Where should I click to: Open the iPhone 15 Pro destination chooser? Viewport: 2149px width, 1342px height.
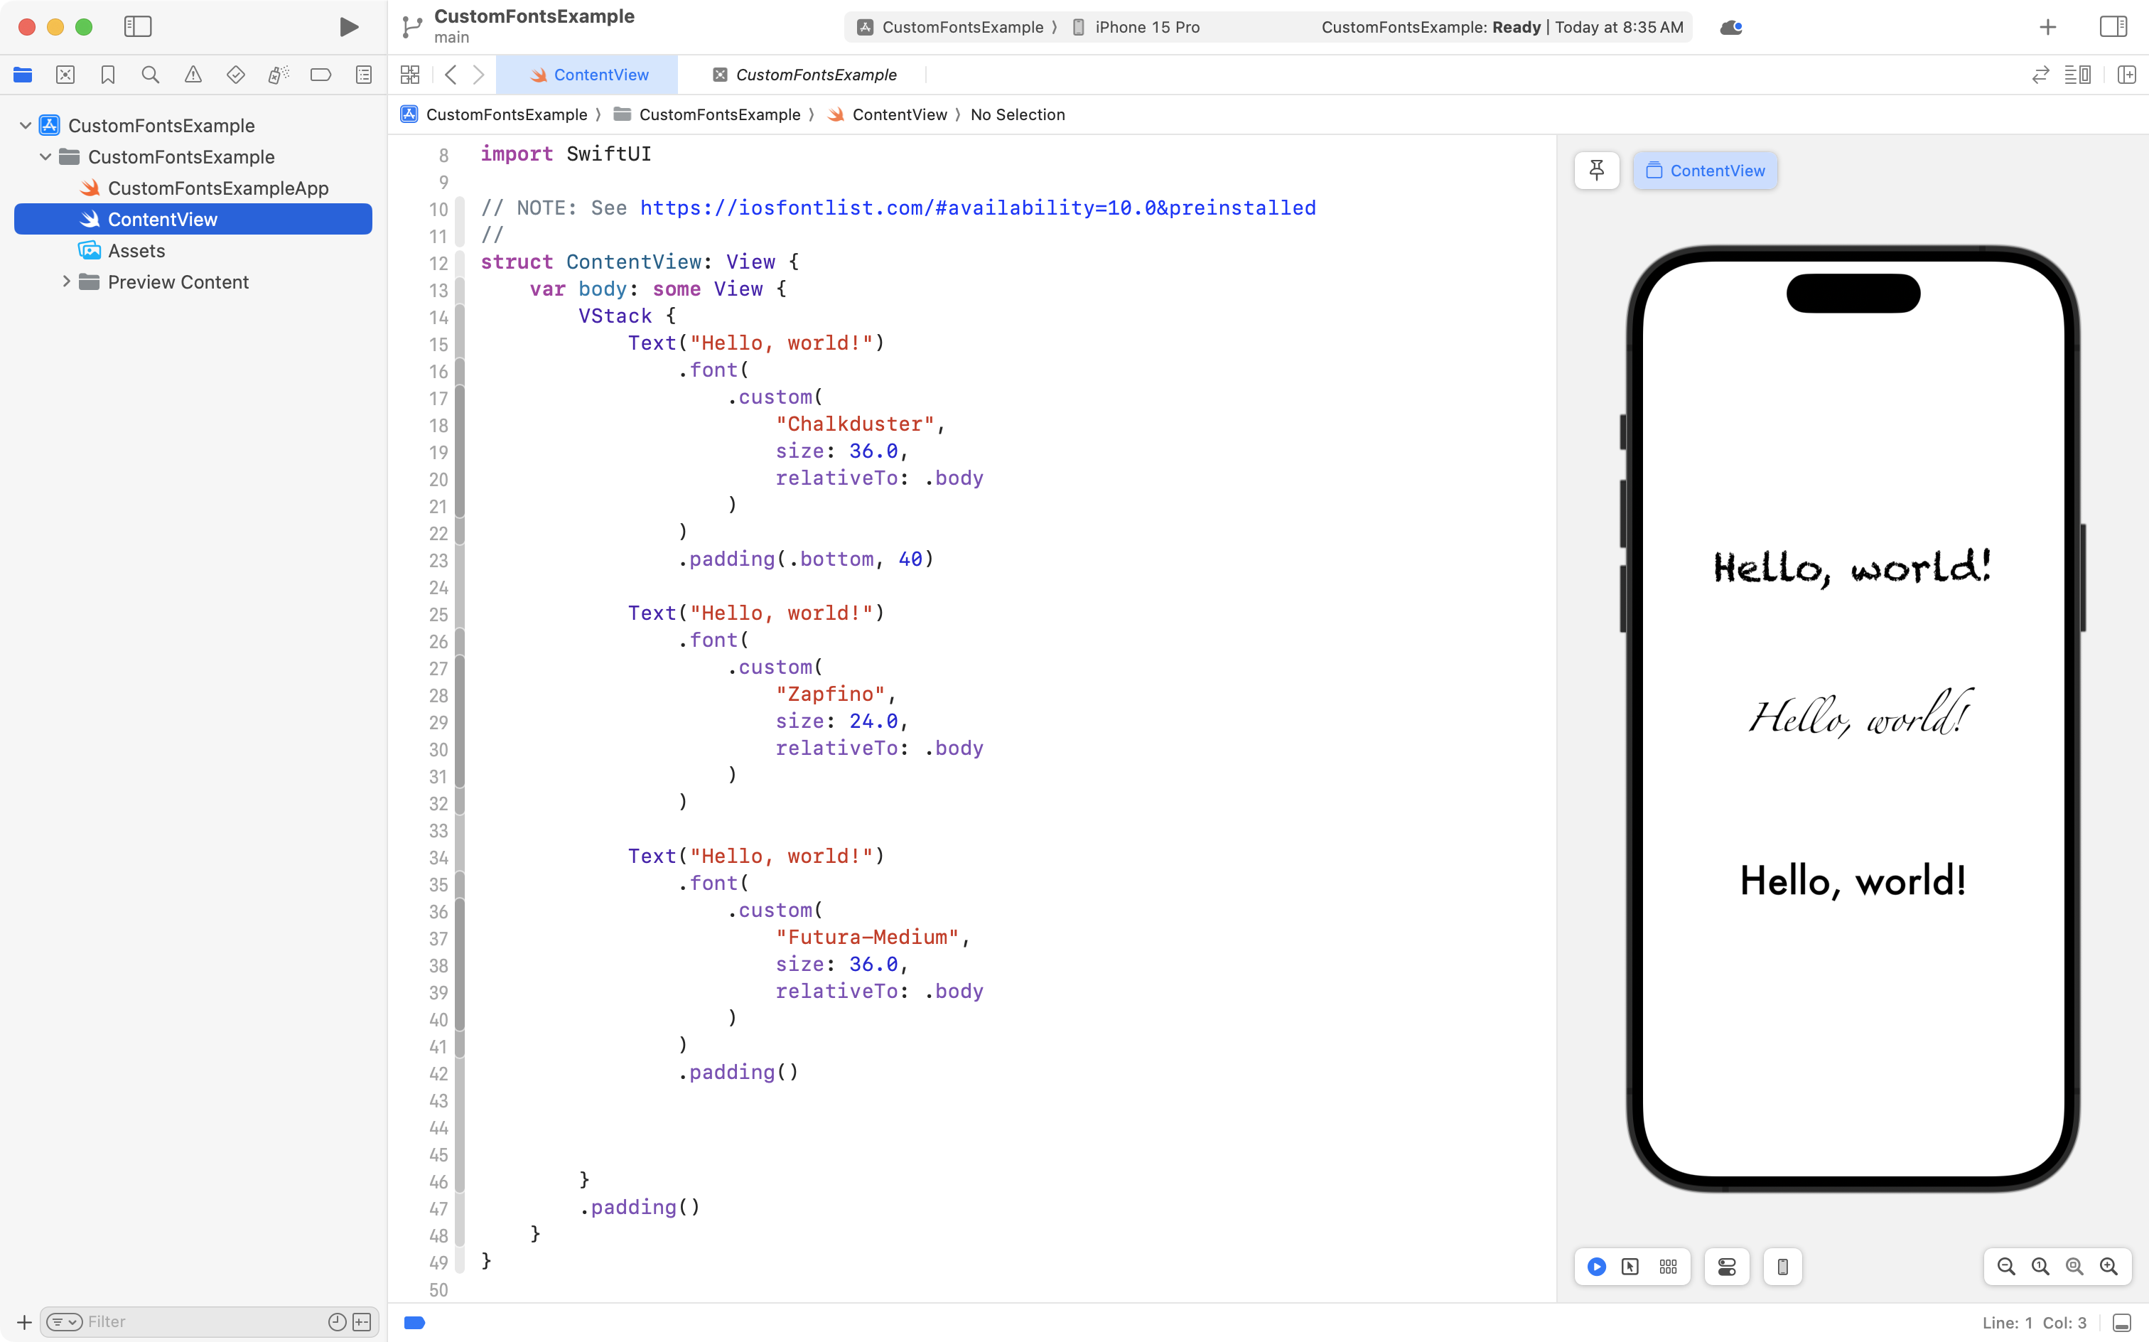click(x=1146, y=26)
